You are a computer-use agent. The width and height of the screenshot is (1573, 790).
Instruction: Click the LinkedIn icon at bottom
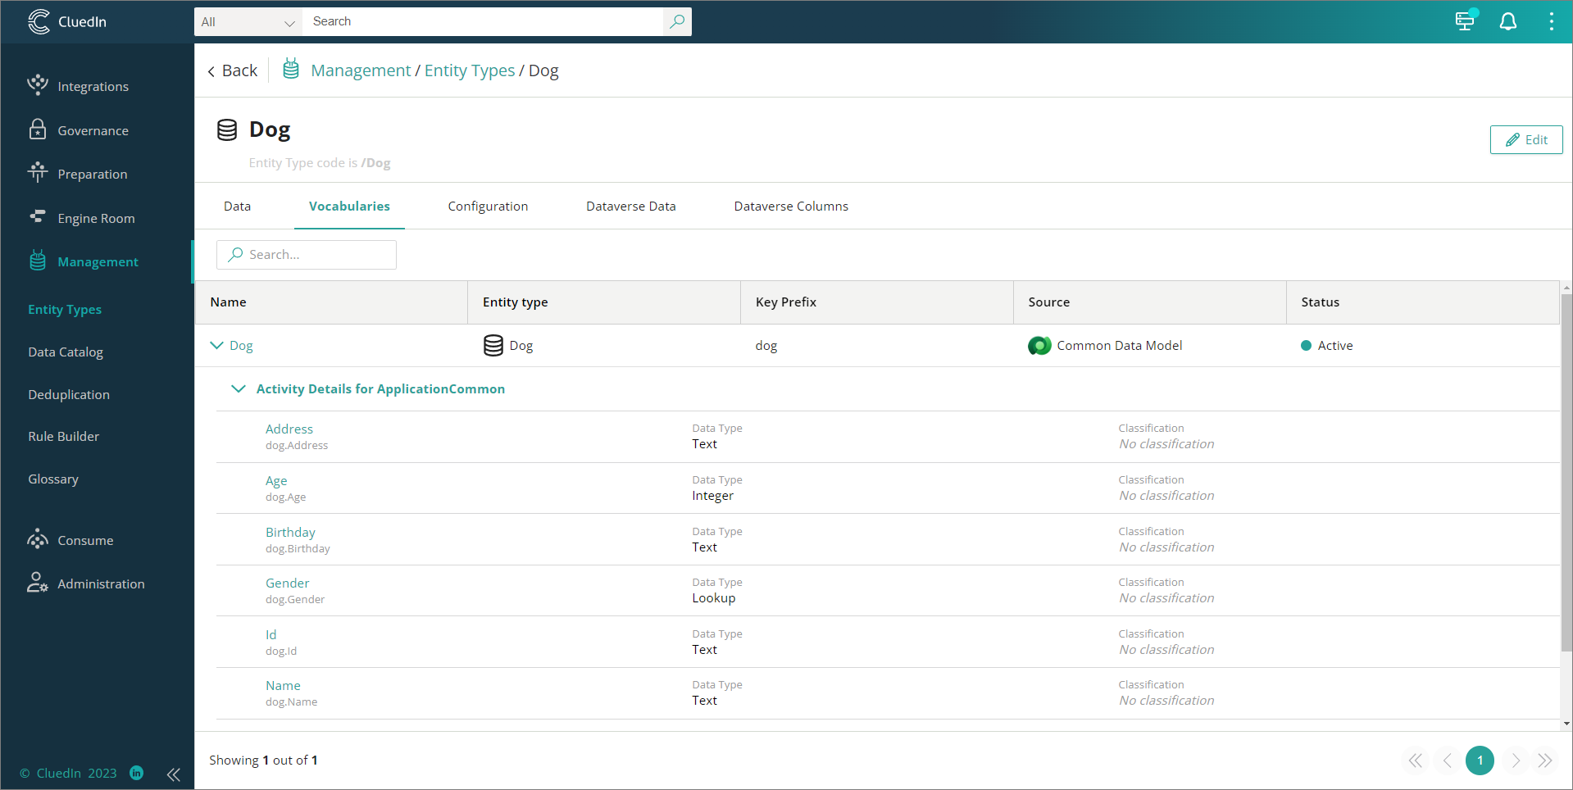tap(136, 773)
